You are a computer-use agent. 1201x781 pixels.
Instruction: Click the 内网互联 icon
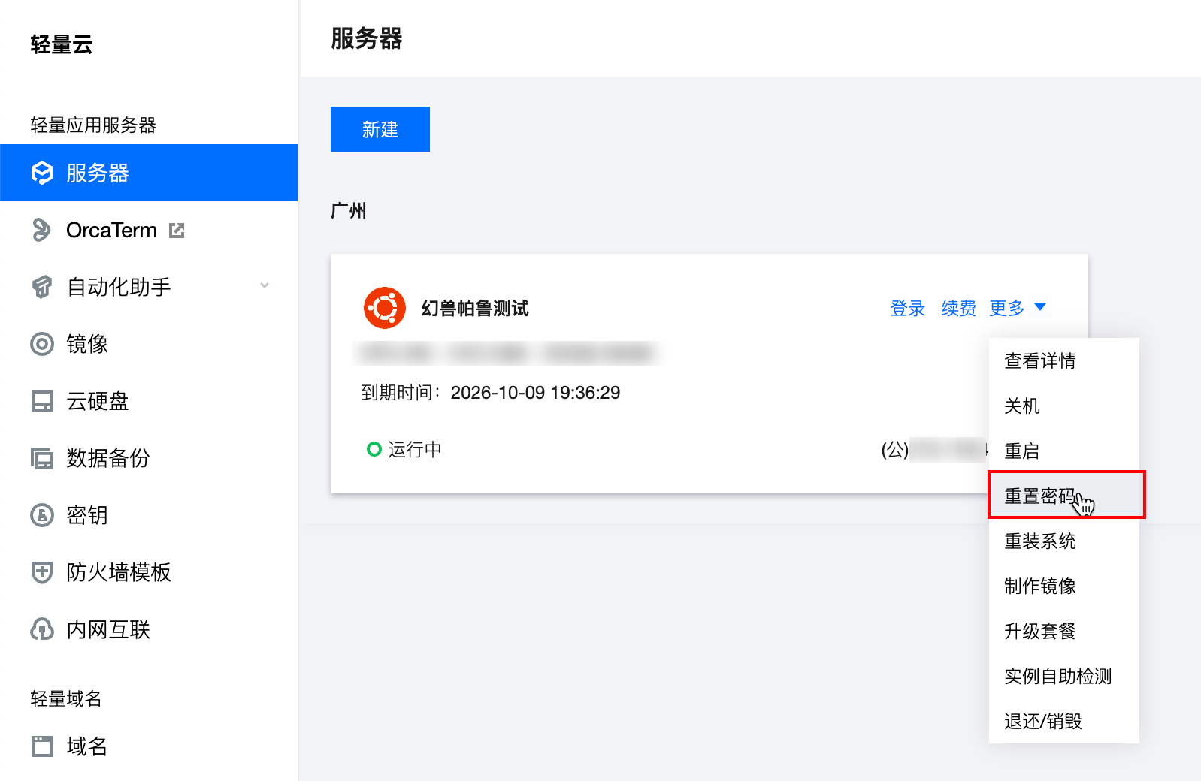(42, 629)
